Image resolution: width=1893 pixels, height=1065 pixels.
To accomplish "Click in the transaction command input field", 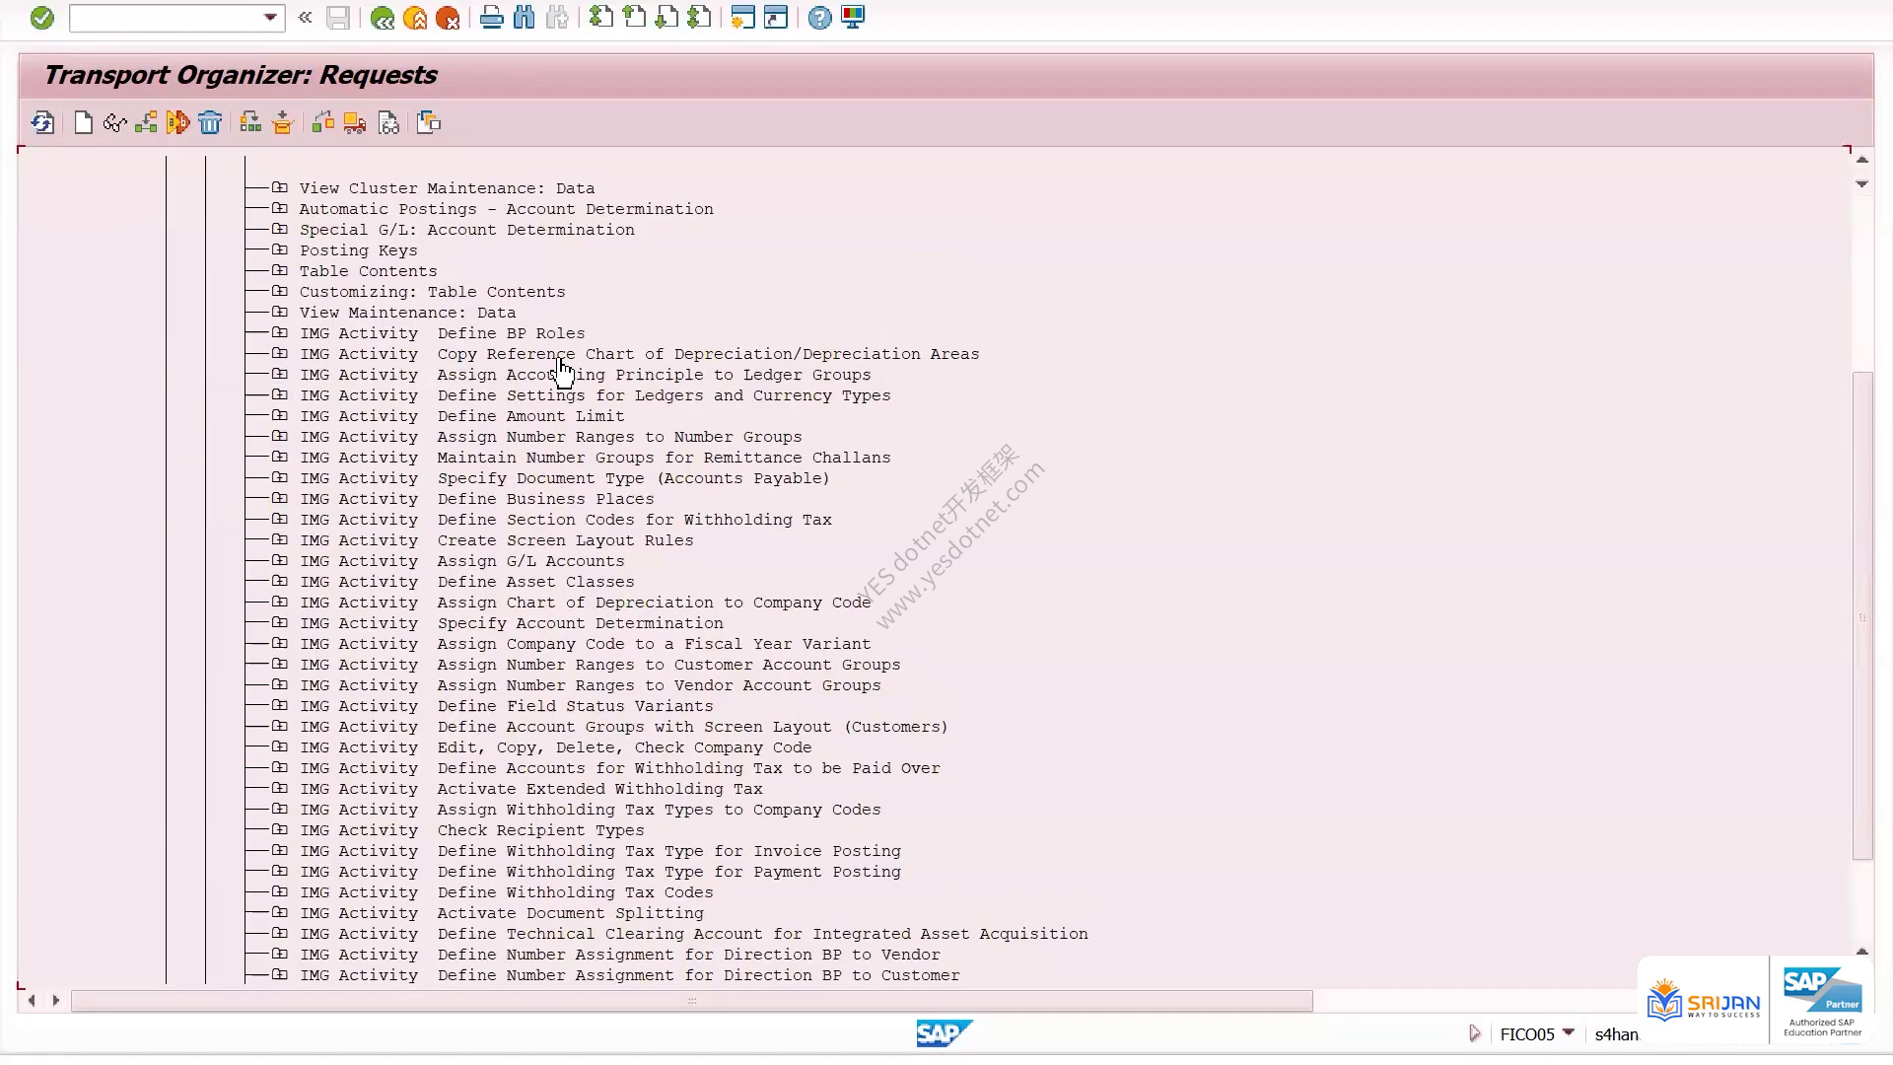I will pyautogui.click(x=166, y=18).
